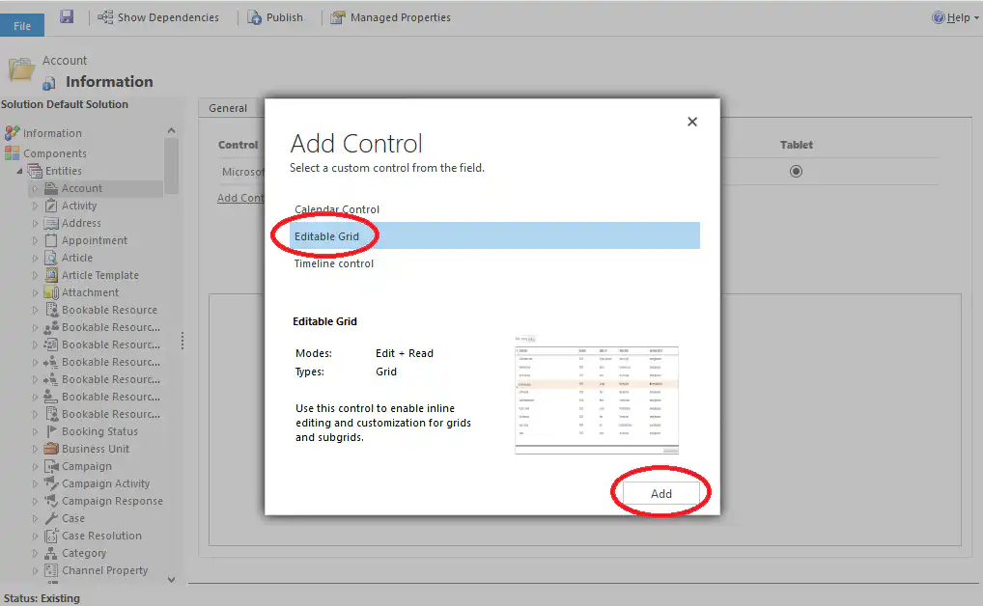Click the Add button in the dialog

(x=660, y=493)
